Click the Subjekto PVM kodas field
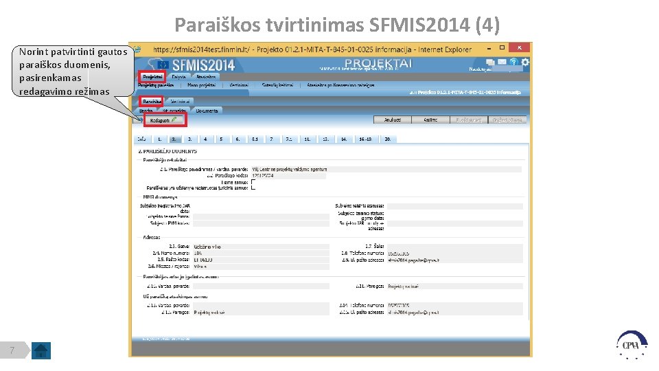The width and height of the screenshot is (659, 371). point(261,223)
